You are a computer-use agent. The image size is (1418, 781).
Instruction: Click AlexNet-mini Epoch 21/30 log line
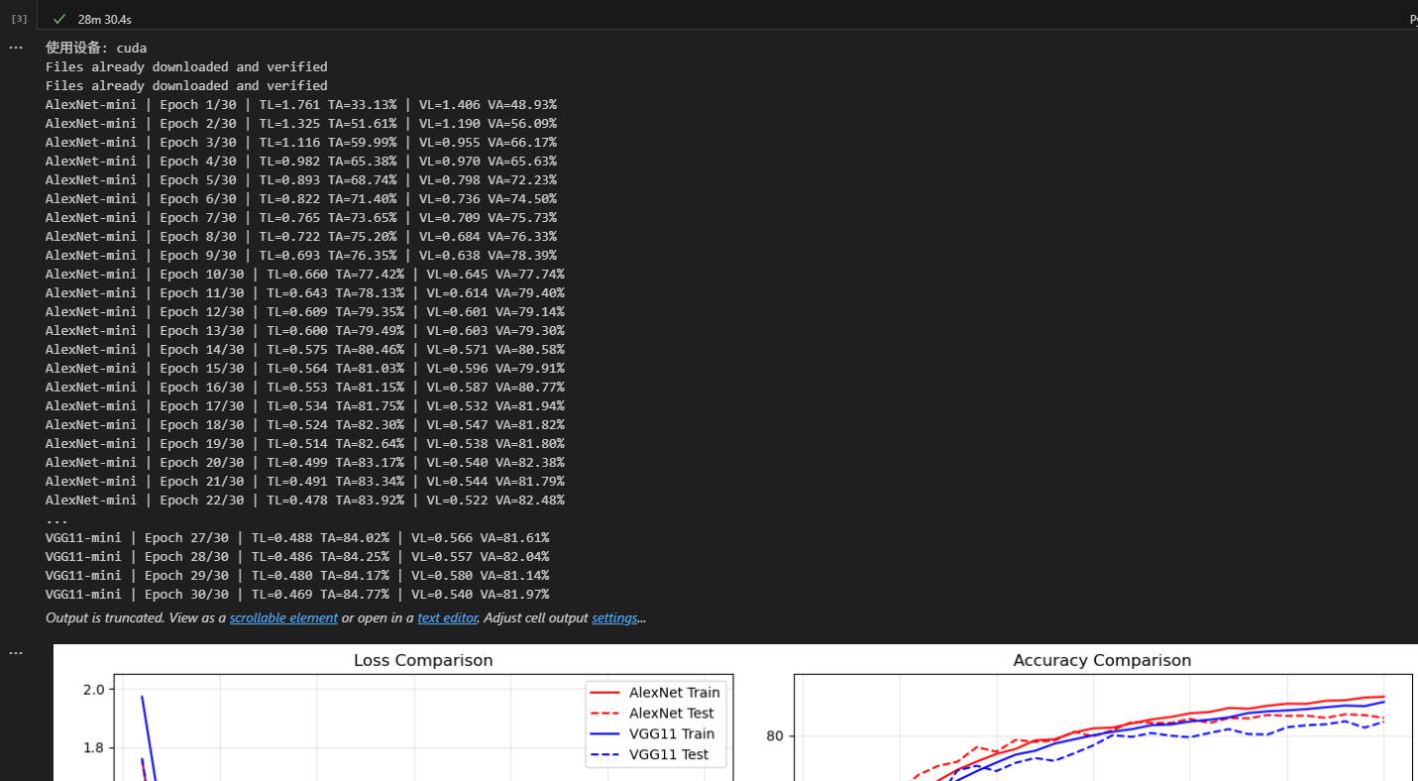click(305, 481)
